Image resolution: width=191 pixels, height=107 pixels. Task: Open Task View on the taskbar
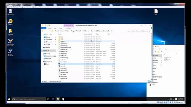(x=48, y=99)
